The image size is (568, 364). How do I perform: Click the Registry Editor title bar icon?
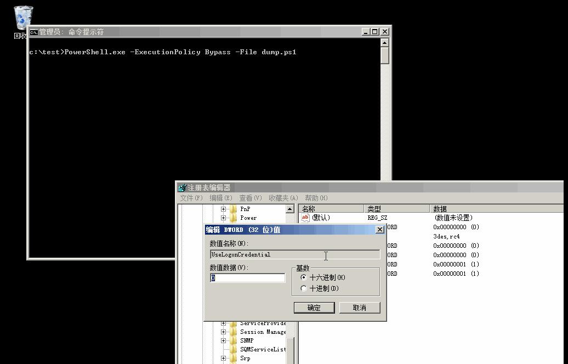point(182,187)
